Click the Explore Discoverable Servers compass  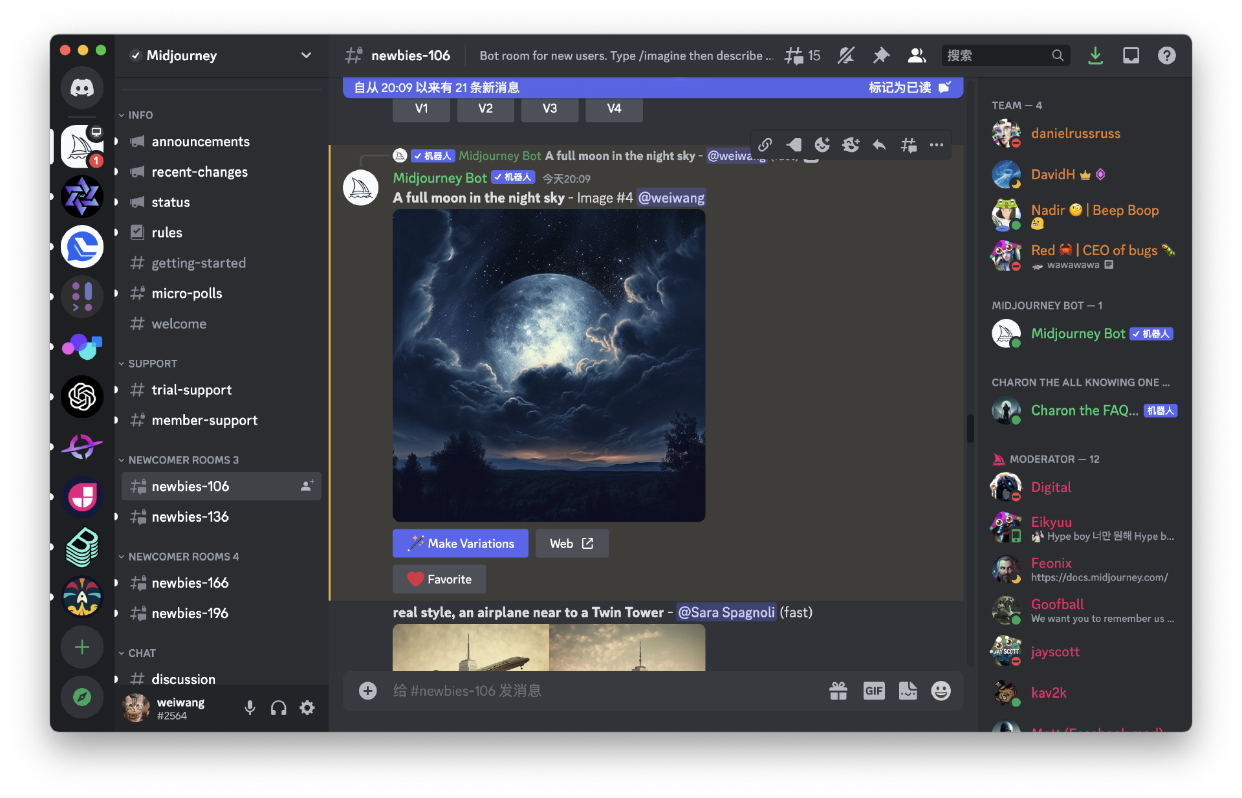coord(82,697)
